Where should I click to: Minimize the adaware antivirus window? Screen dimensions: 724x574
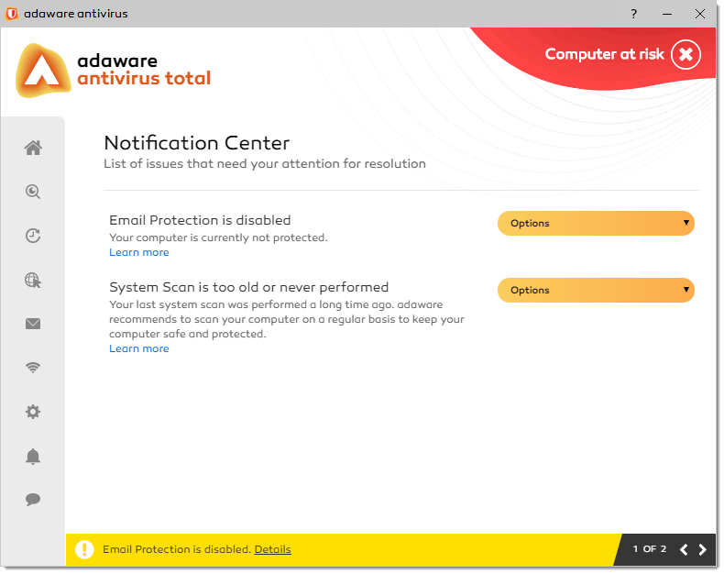[x=667, y=14]
